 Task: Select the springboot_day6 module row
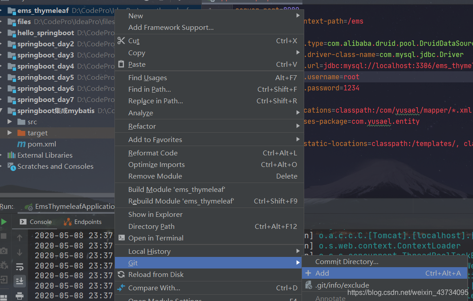[57, 89]
